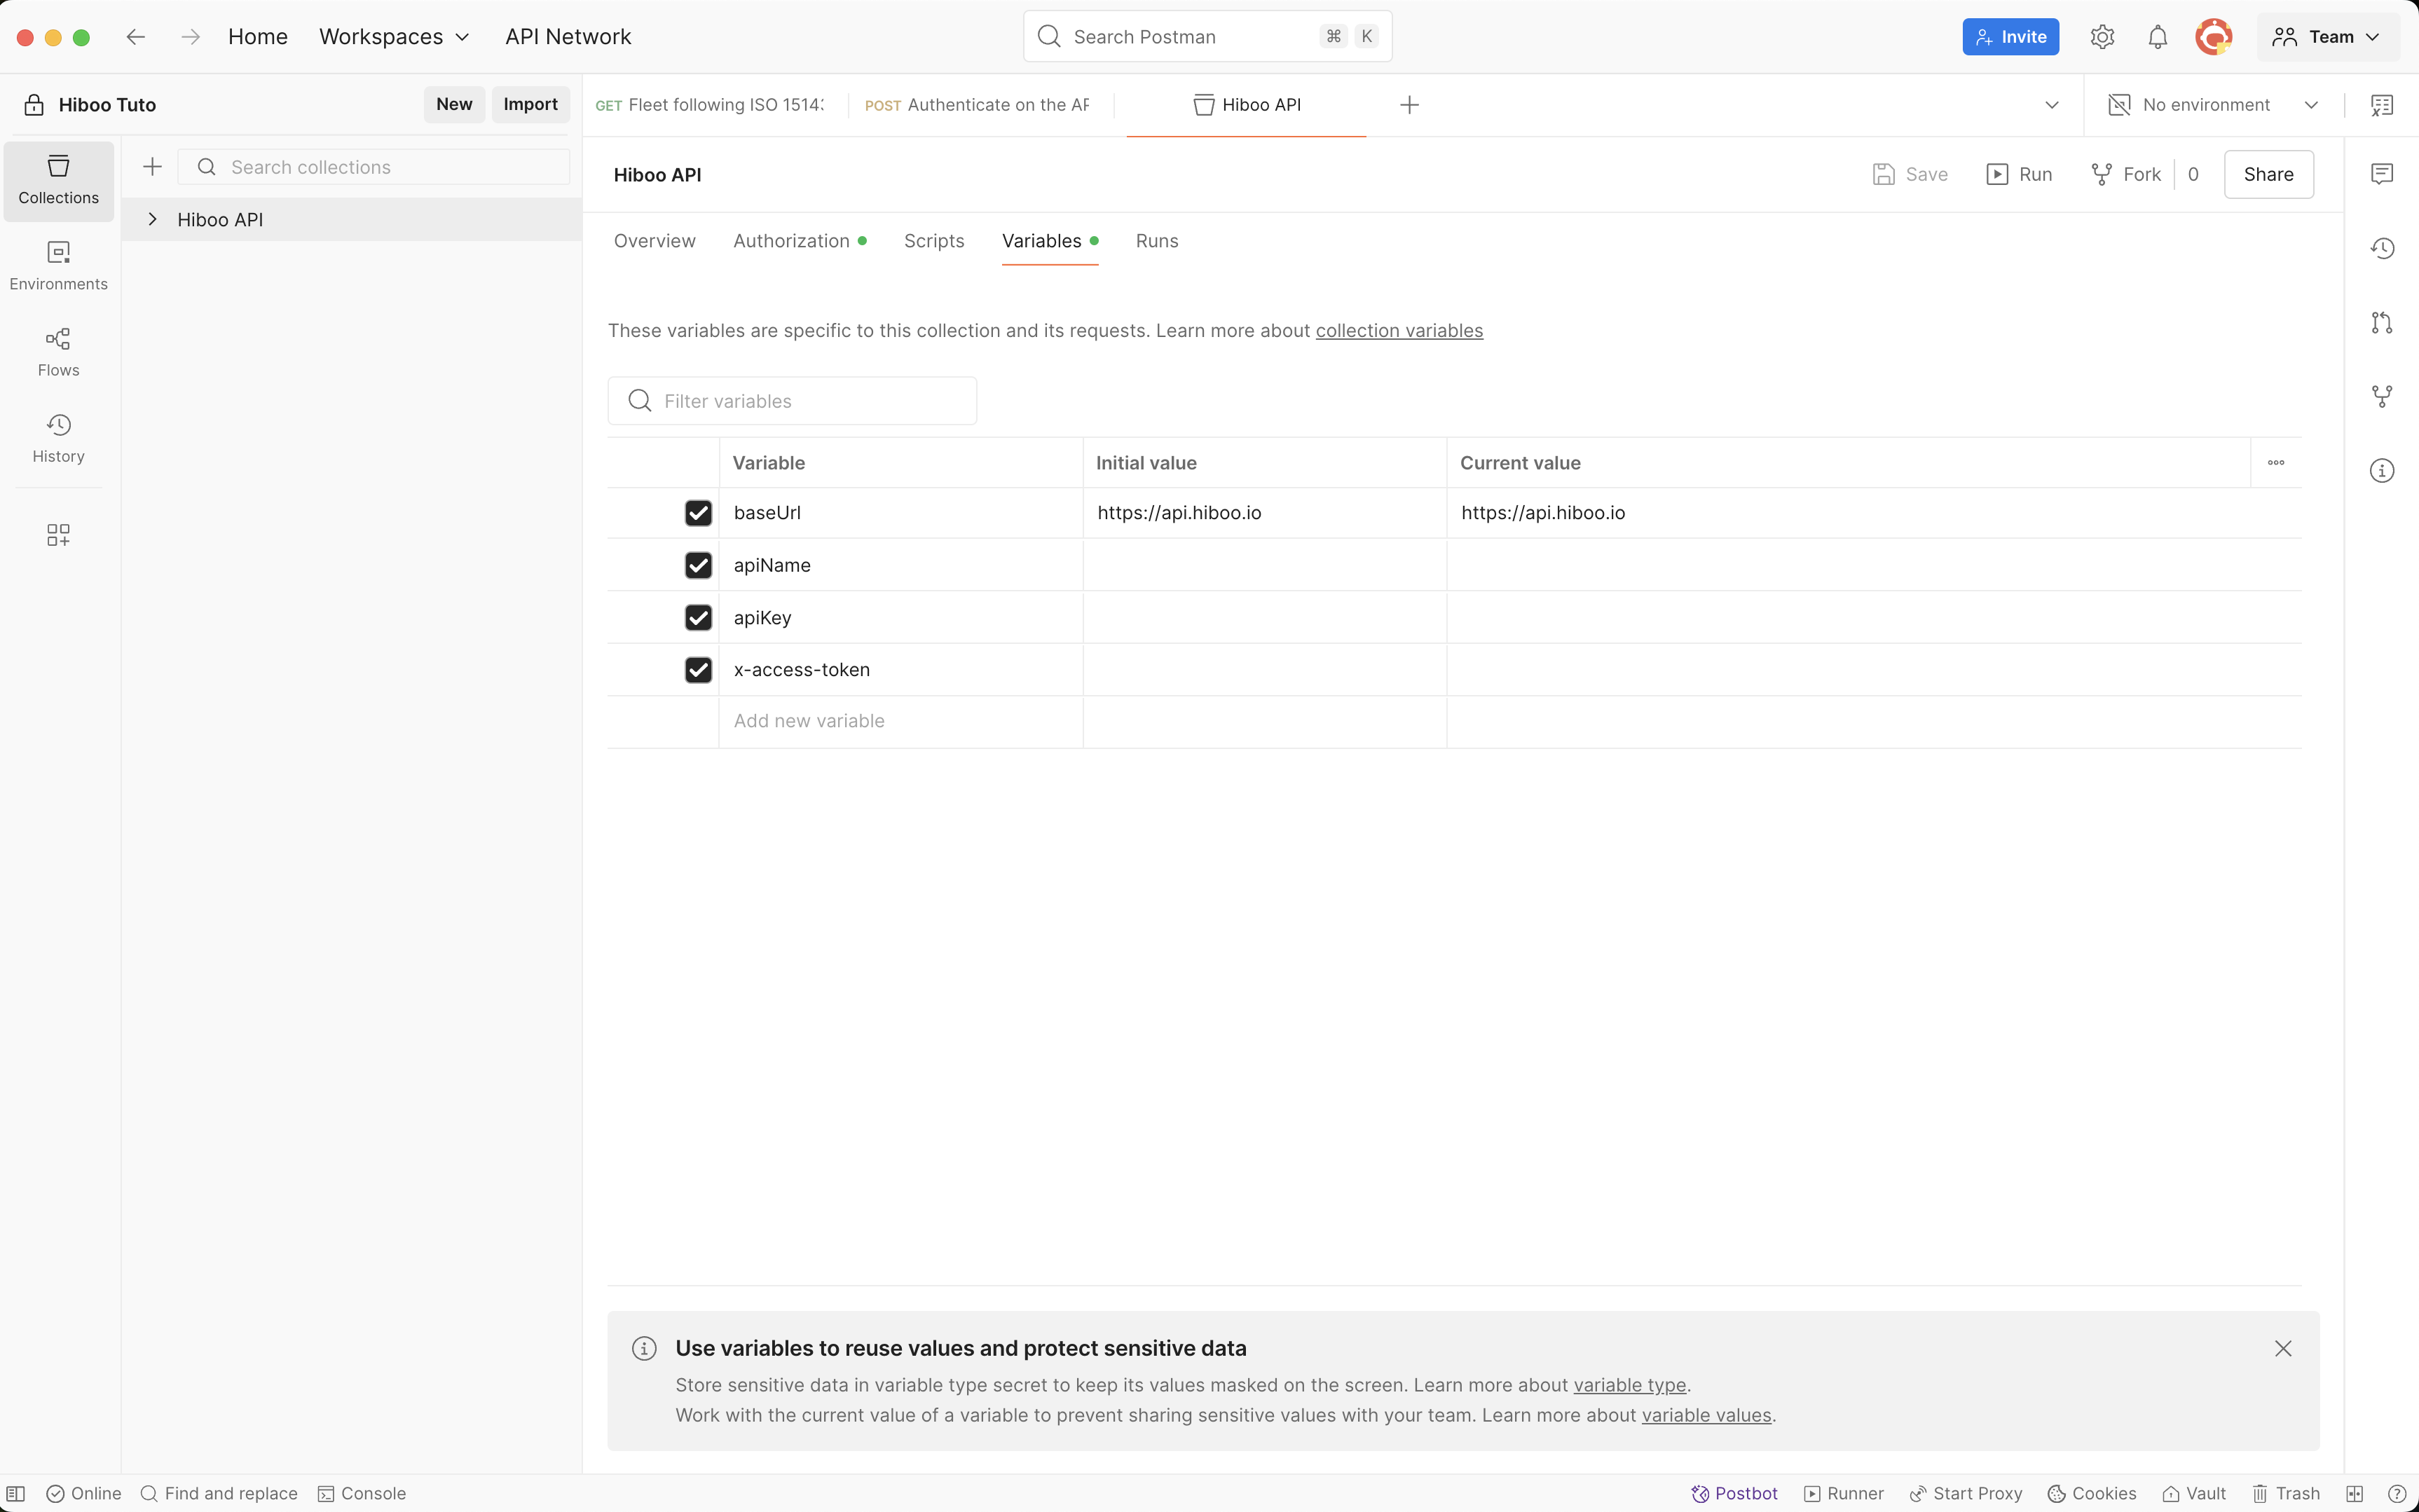Click the two-pane layout icon in status bar
Image resolution: width=2419 pixels, height=1512 pixels.
[2355, 1493]
